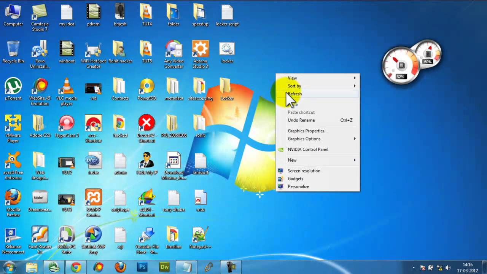Select the Hide My IP icon

pyautogui.click(x=146, y=164)
